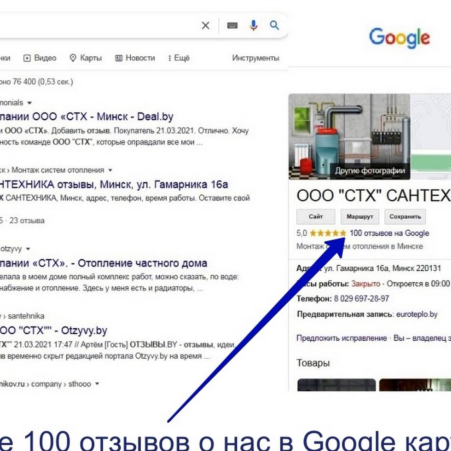Click the 23 отзыва rating text
The width and height of the screenshot is (451, 451).
(x=27, y=221)
